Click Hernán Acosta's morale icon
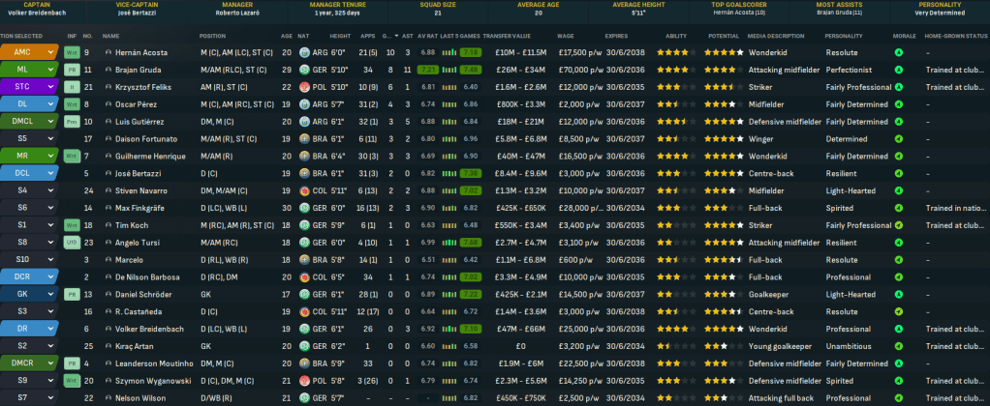 click(898, 52)
